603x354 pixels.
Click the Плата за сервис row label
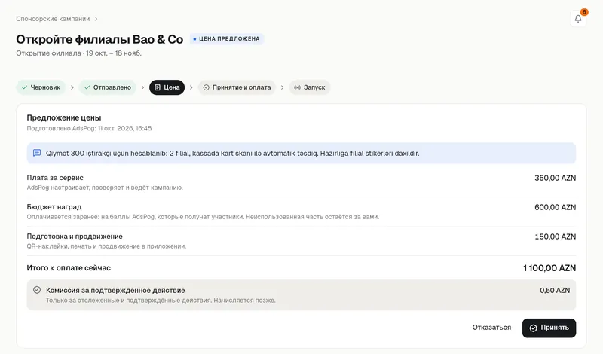click(x=55, y=178)
